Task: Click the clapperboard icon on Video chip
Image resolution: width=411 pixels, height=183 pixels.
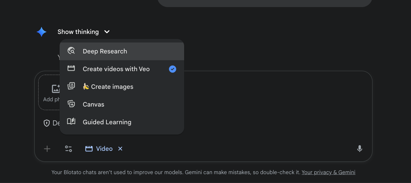Action: (89, 149)
